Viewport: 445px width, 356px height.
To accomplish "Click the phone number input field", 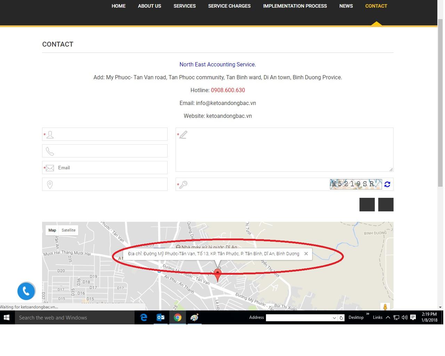I will click(x=105, y=151).
